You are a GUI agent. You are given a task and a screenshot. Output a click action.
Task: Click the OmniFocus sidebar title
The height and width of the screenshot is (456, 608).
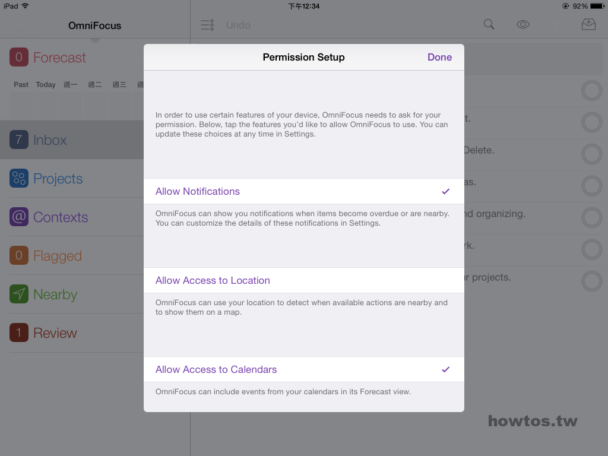point(94,26)
